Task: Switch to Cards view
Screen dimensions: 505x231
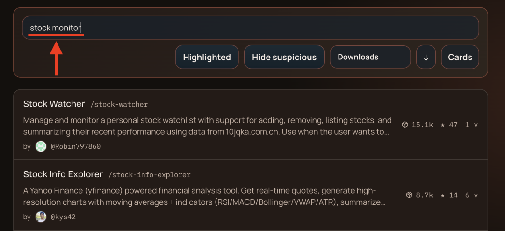Action: point(460,57)
